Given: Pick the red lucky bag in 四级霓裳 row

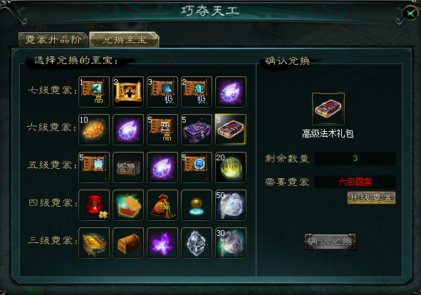Looking at the screenshot, I should [x=162, y=205].
